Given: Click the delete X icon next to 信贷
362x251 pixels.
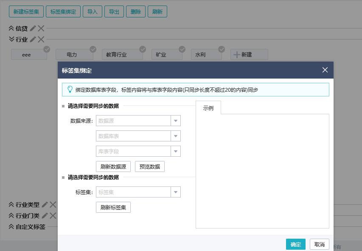Looking at the screenshot, I should 41,28.
